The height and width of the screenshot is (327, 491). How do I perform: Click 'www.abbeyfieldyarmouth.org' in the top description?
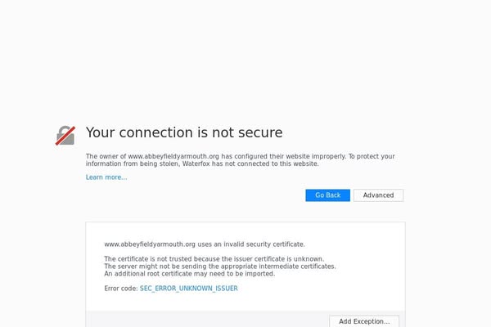pos(173,156)
